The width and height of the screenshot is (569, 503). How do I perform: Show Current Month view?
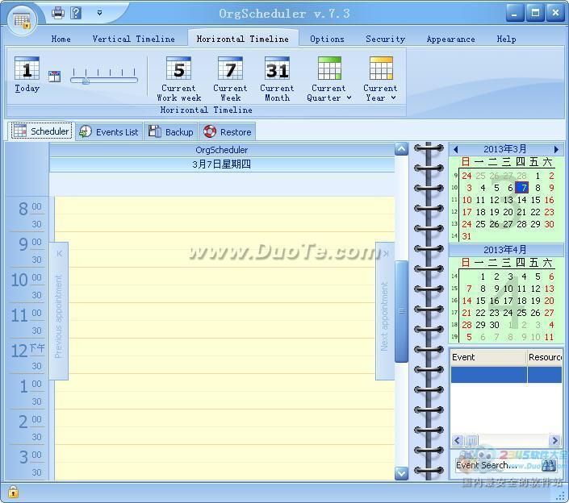tap(277, 79)
